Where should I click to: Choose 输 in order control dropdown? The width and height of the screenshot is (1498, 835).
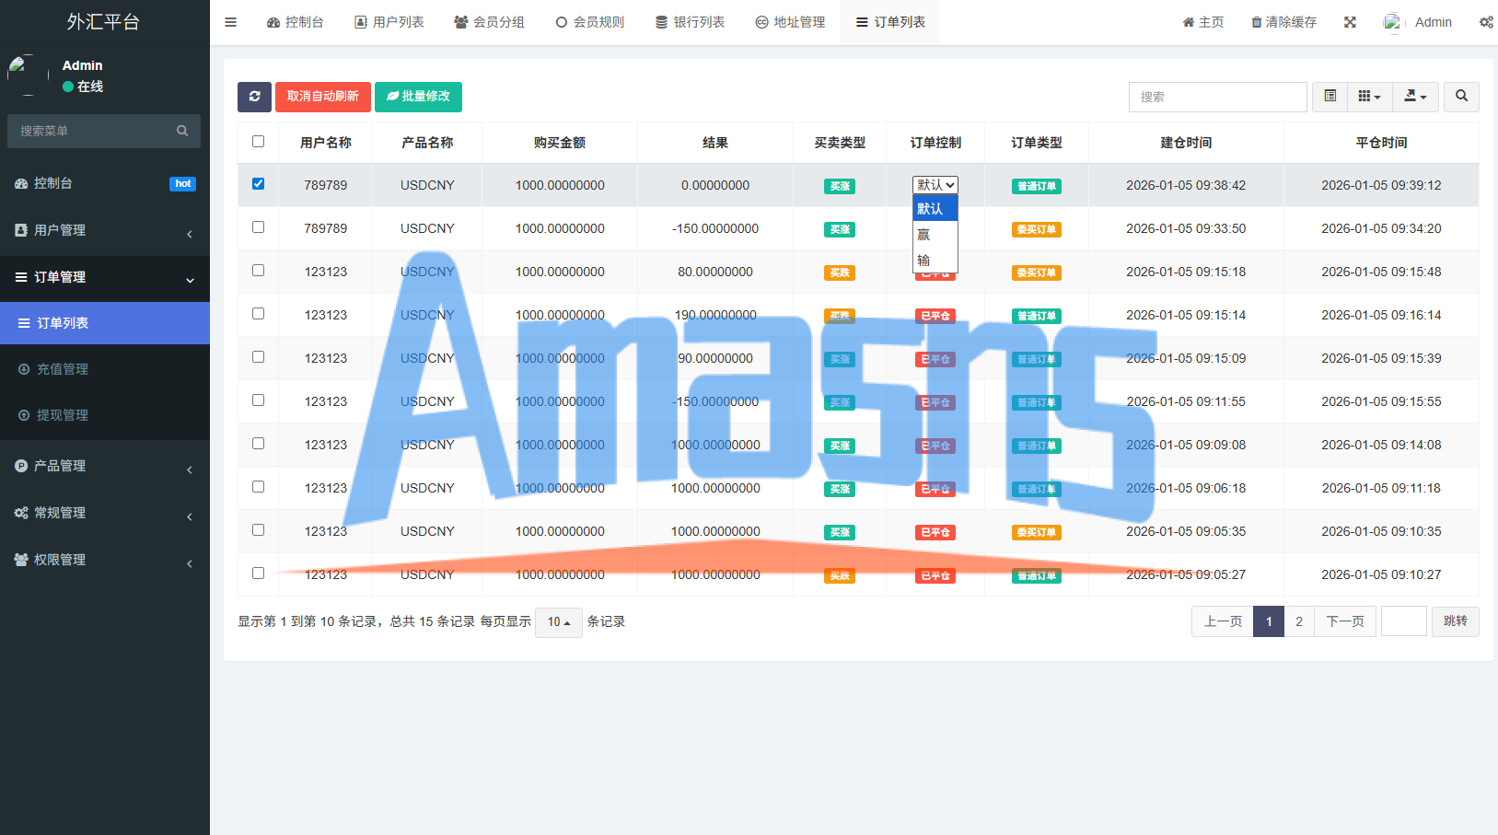coord(935,261)
